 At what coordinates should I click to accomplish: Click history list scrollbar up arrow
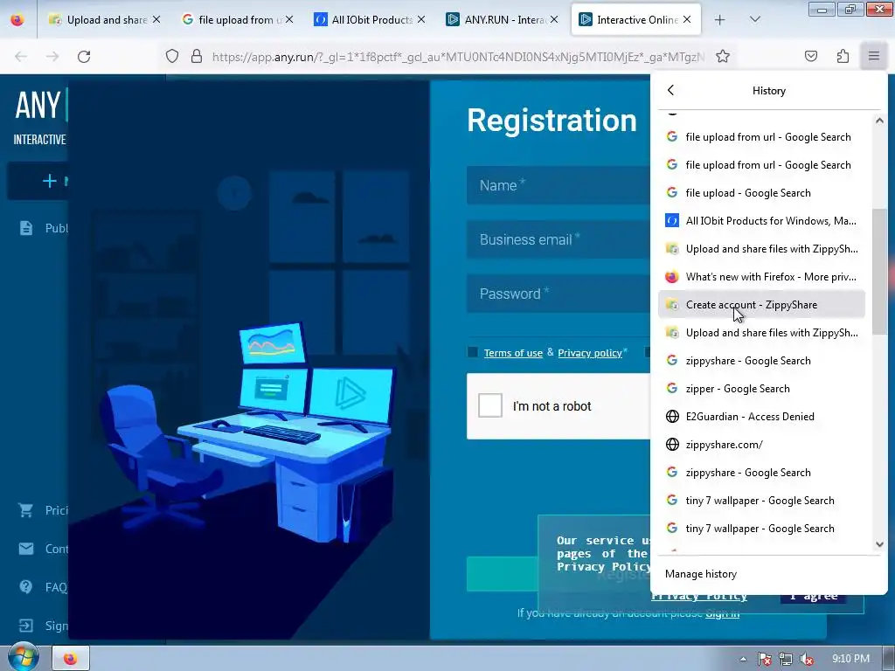point(879,121)
